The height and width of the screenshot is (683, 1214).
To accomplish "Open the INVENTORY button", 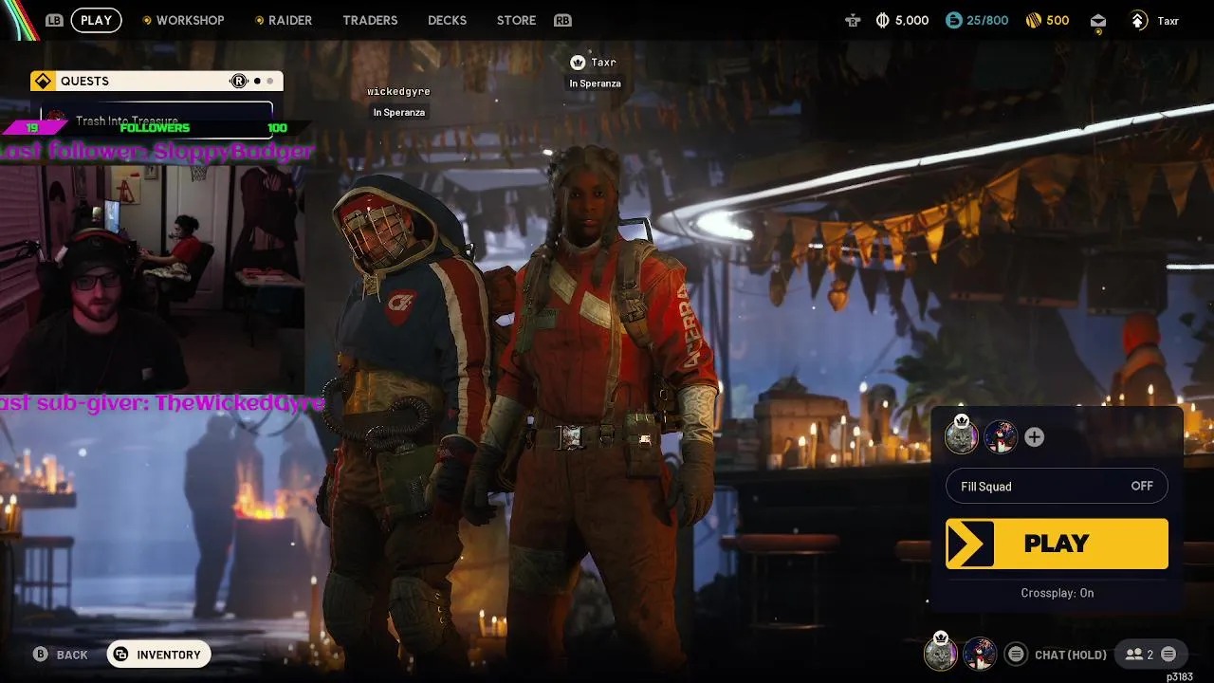I will pyautogui.click(x=158, y=655).
